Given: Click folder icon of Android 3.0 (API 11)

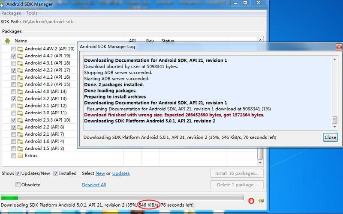Looking at the screenshot, I should (20, 113).
